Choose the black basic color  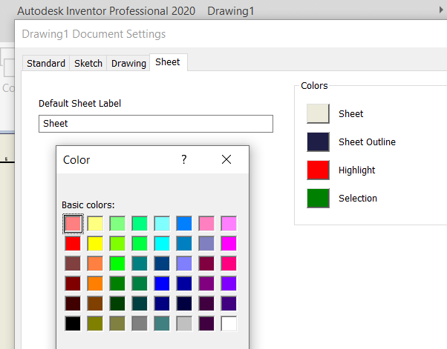73,323
